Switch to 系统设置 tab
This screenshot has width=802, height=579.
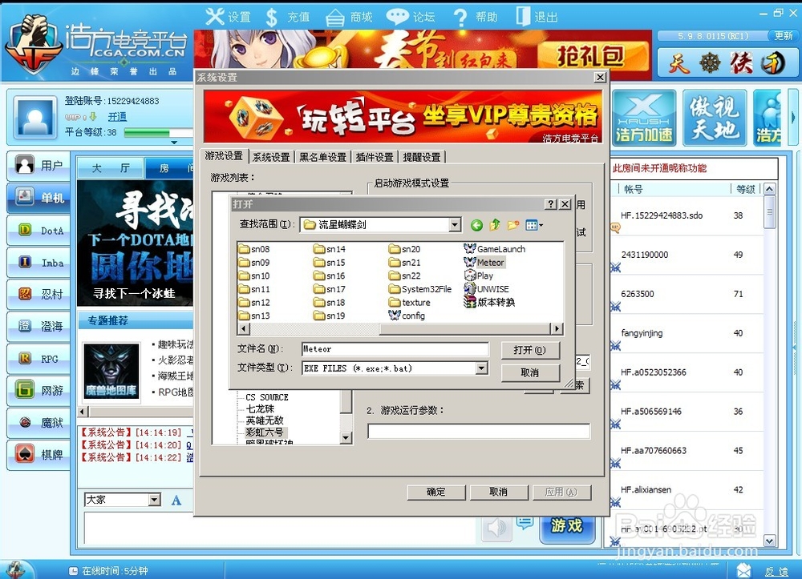(271, 157)
